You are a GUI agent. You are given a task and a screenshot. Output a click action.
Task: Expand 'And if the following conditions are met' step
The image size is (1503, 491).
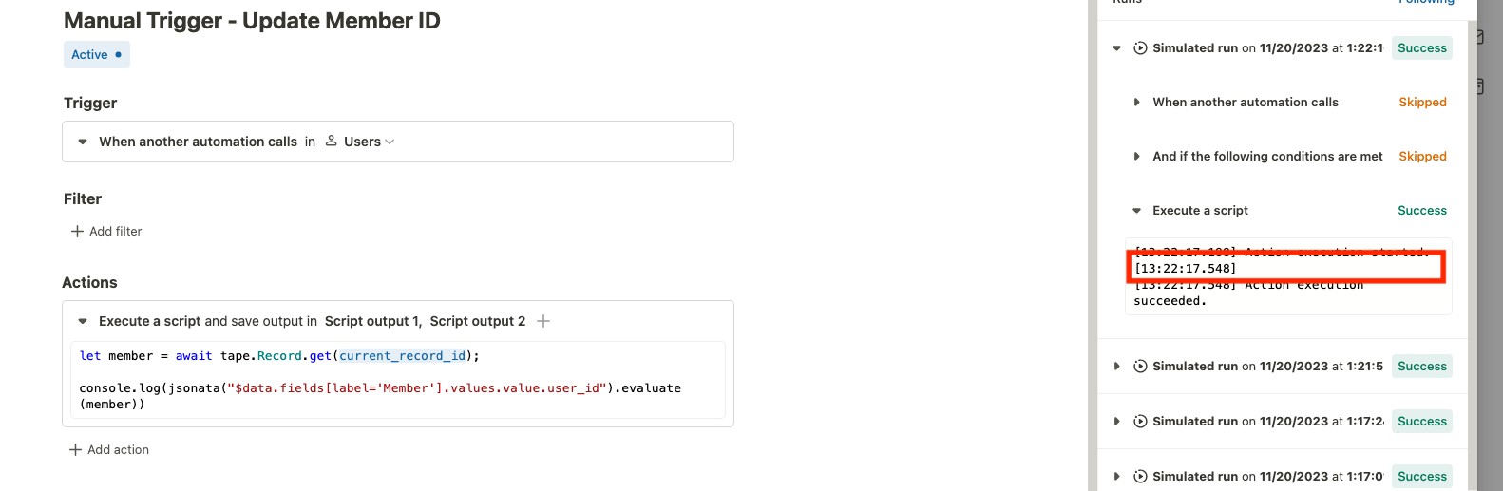click(x=1136, y=156)
